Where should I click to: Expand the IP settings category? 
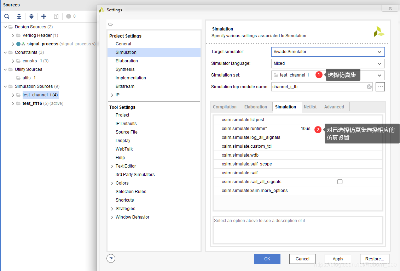point(112,95)
